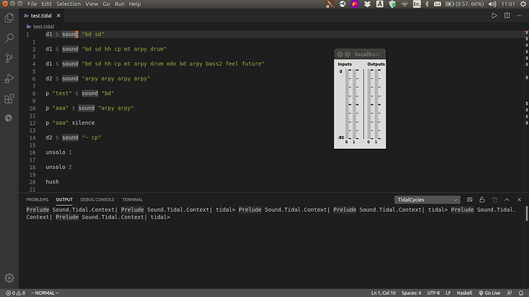Screen dimensions: 529x297
Task: Open the TidalCycles output channel dropdown
Action: [427, 200]
